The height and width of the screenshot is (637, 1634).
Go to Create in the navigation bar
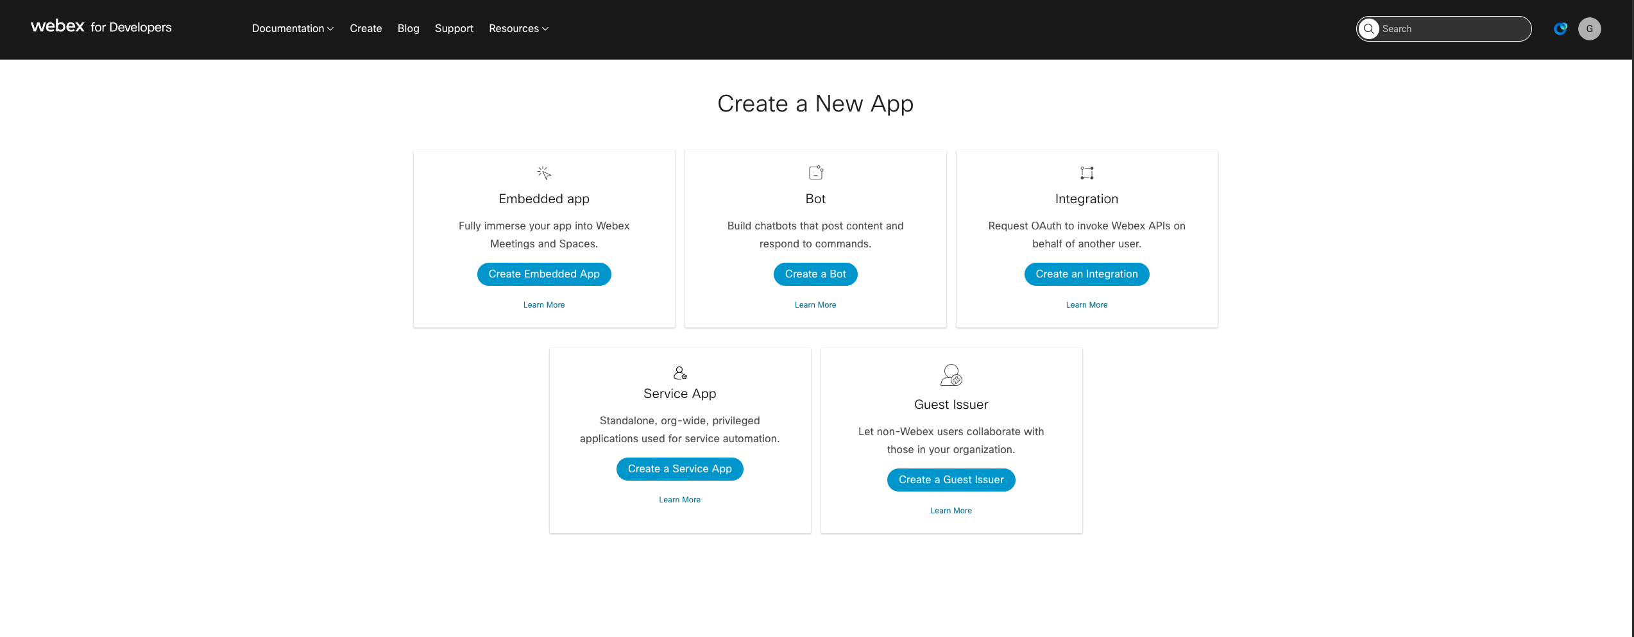click(366, 28)
